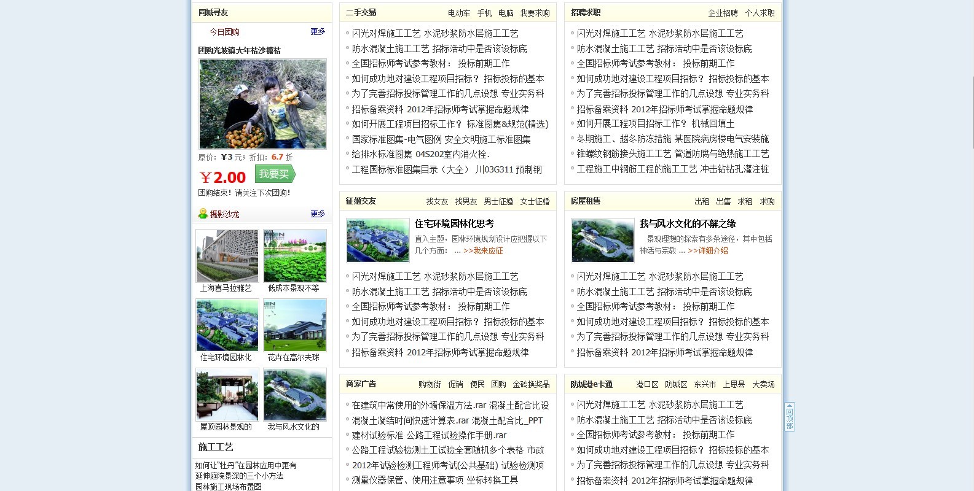Go to 找男友 category link
Screen dimensions: 974x491
[x=466, y=201]
